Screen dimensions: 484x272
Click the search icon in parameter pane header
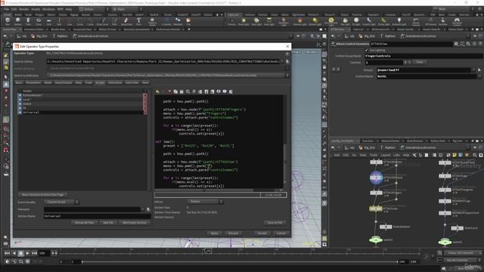pos(468,44)
